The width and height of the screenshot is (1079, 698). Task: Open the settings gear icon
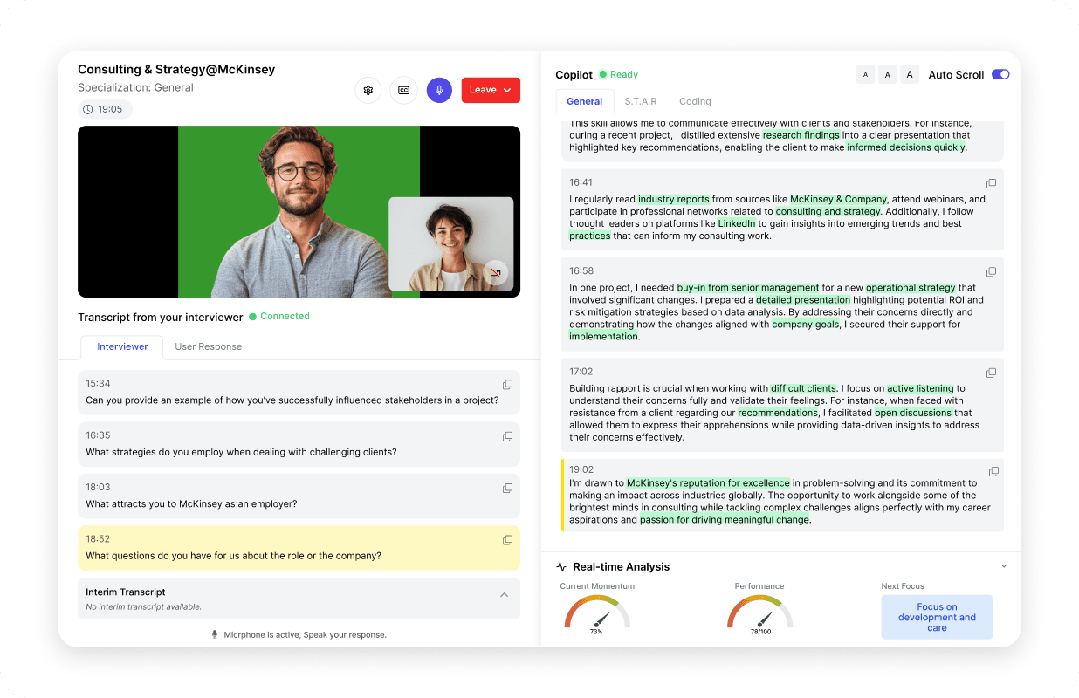point(368,90)
